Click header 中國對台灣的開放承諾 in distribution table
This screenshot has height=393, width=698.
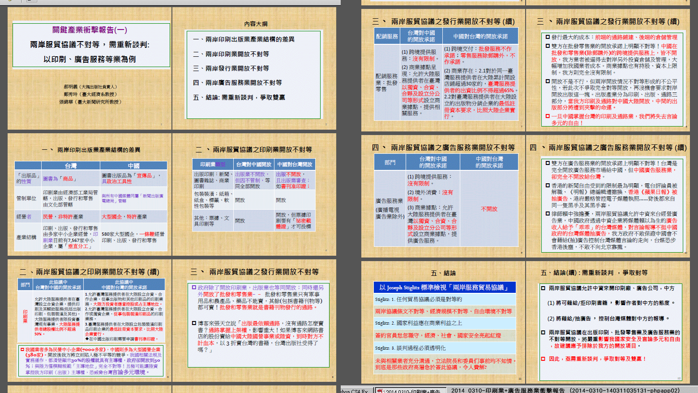(x=480, y=36)
